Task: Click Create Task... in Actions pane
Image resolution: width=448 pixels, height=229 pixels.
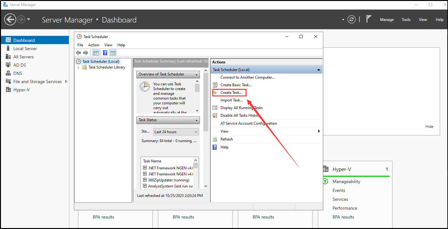Action: (231, 93)
